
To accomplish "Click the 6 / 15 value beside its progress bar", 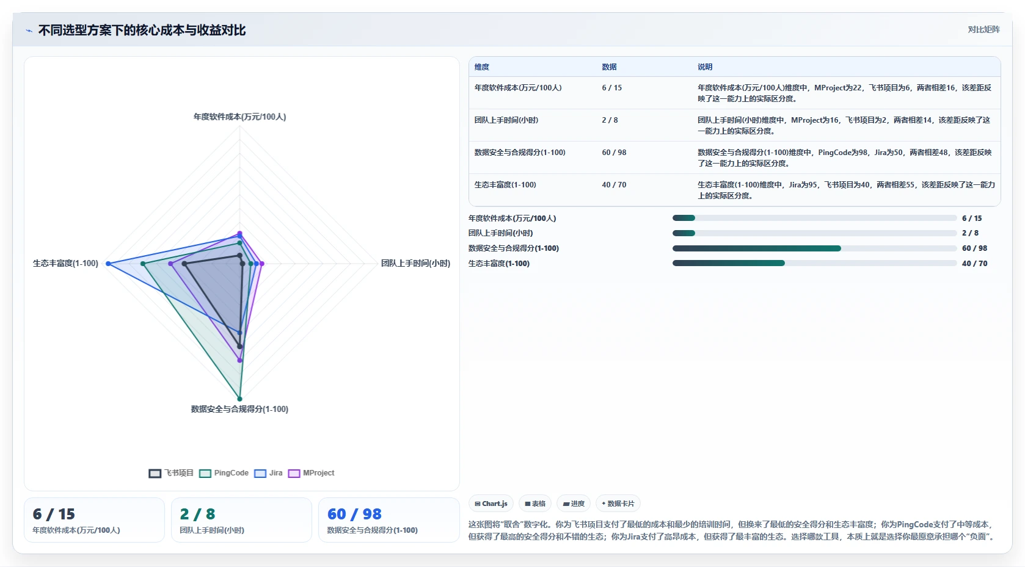I will point(972,218).
